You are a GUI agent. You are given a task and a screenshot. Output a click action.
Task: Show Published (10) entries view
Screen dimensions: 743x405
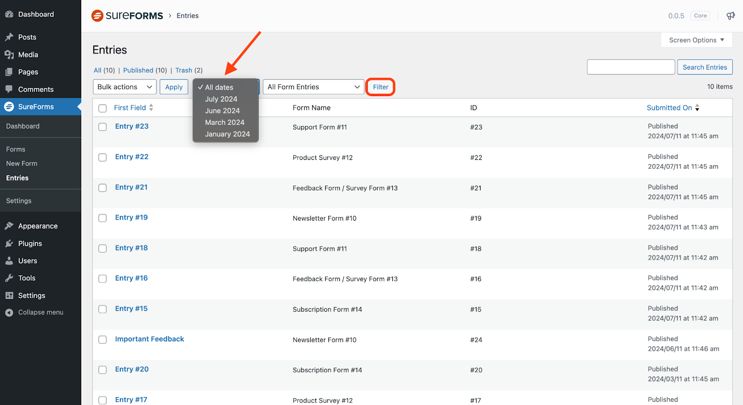(x=145, y=70)
